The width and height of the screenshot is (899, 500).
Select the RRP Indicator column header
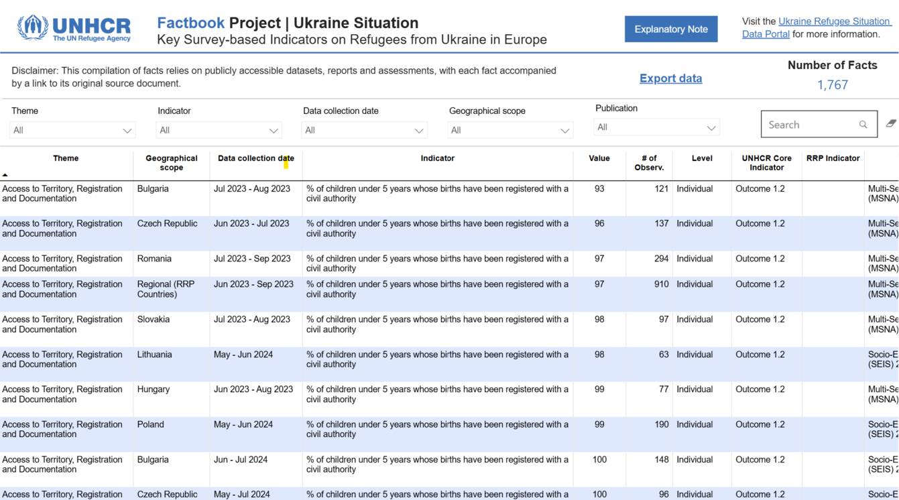point(833,159)
